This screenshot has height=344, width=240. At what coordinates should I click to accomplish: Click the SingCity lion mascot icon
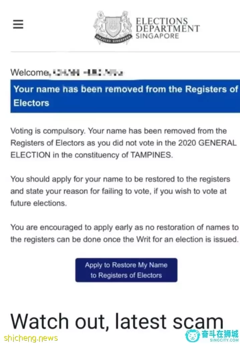192,336
